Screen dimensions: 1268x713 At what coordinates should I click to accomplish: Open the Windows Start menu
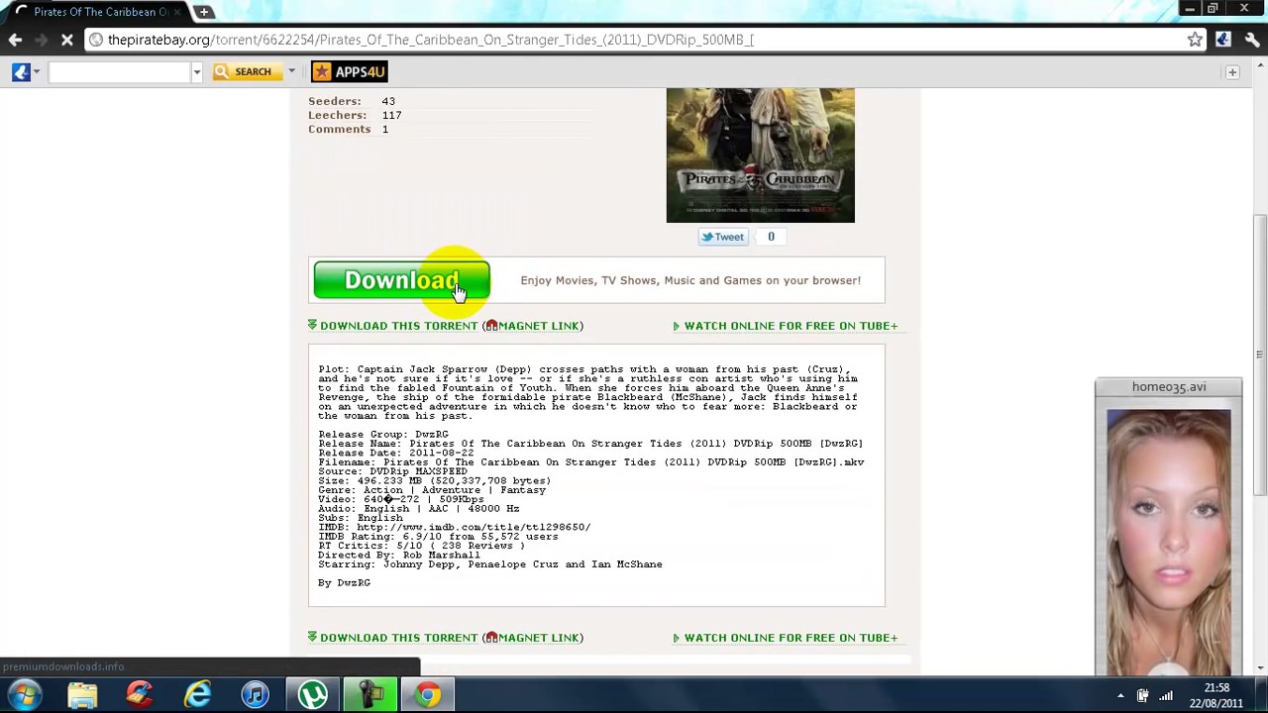(x=24, y=695)
